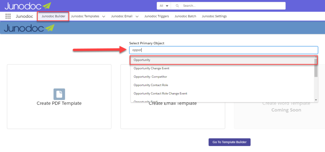Click the Select Primary Object input

pos(223,50)
